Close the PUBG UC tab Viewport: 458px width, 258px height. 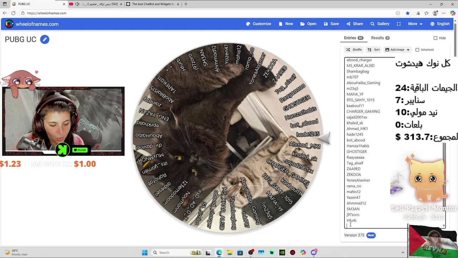(64, 4)
